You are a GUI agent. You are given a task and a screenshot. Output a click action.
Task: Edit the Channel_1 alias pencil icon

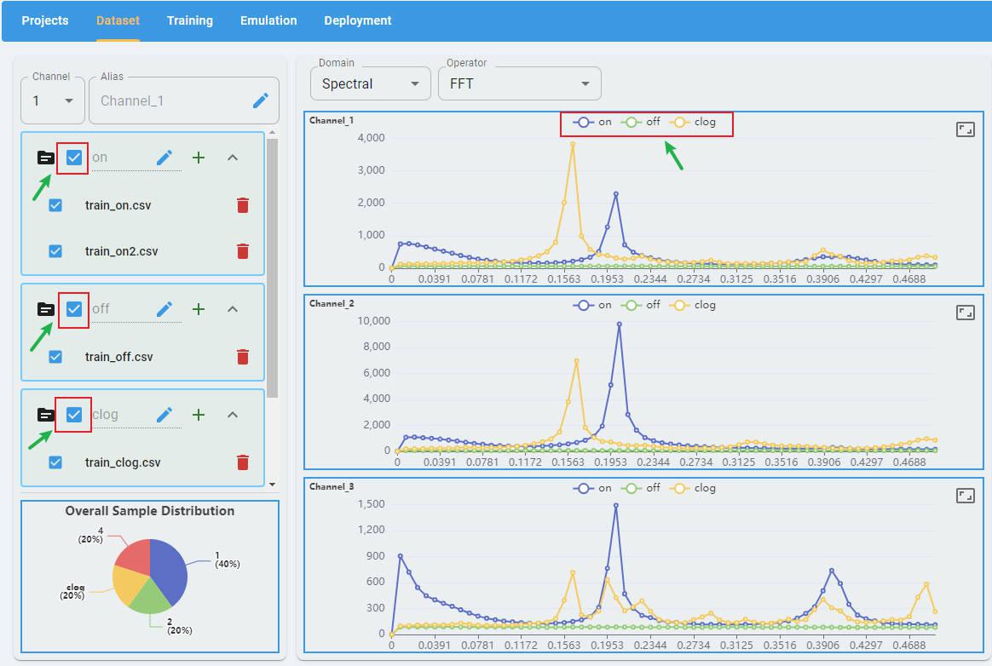pyautogui.click(x=261, y=100)
